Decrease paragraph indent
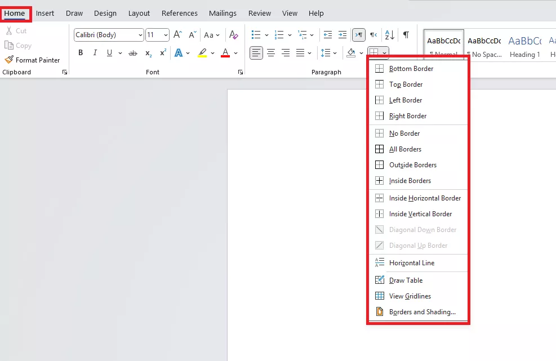Viewport: 556px width, 361px height. tap(328, 35)
